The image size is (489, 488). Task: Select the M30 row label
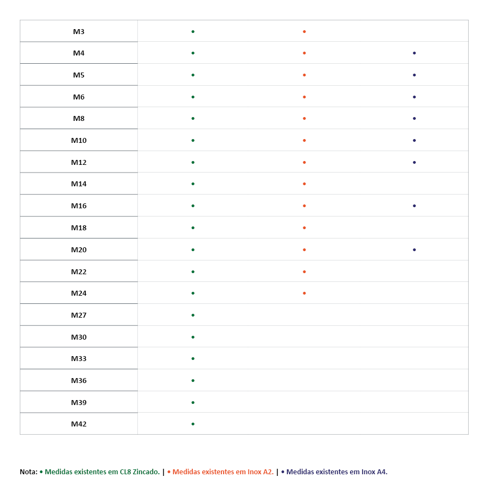[79, 337]
